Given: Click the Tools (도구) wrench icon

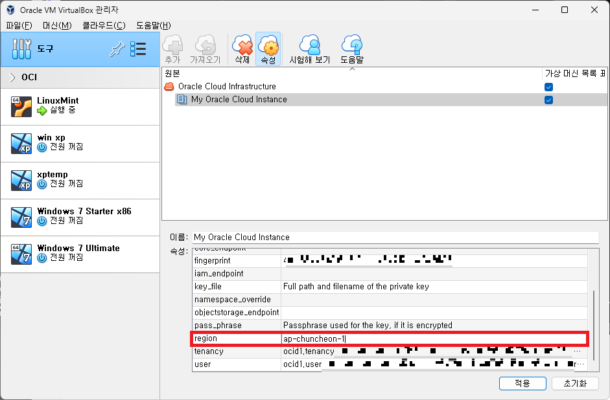Looking at the screenshot, I should pyautogui.click(x=21, y=49).
